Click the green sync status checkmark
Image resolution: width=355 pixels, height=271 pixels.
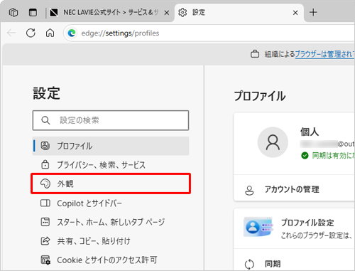pyautogui.click(x=305, y=156)
